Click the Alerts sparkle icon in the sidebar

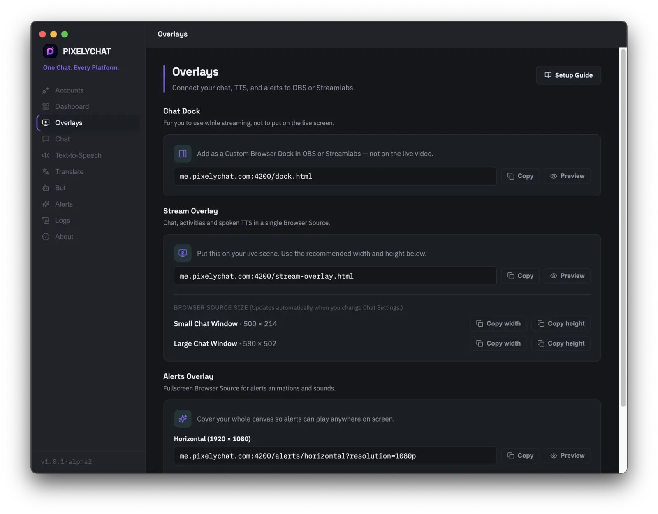46,204
